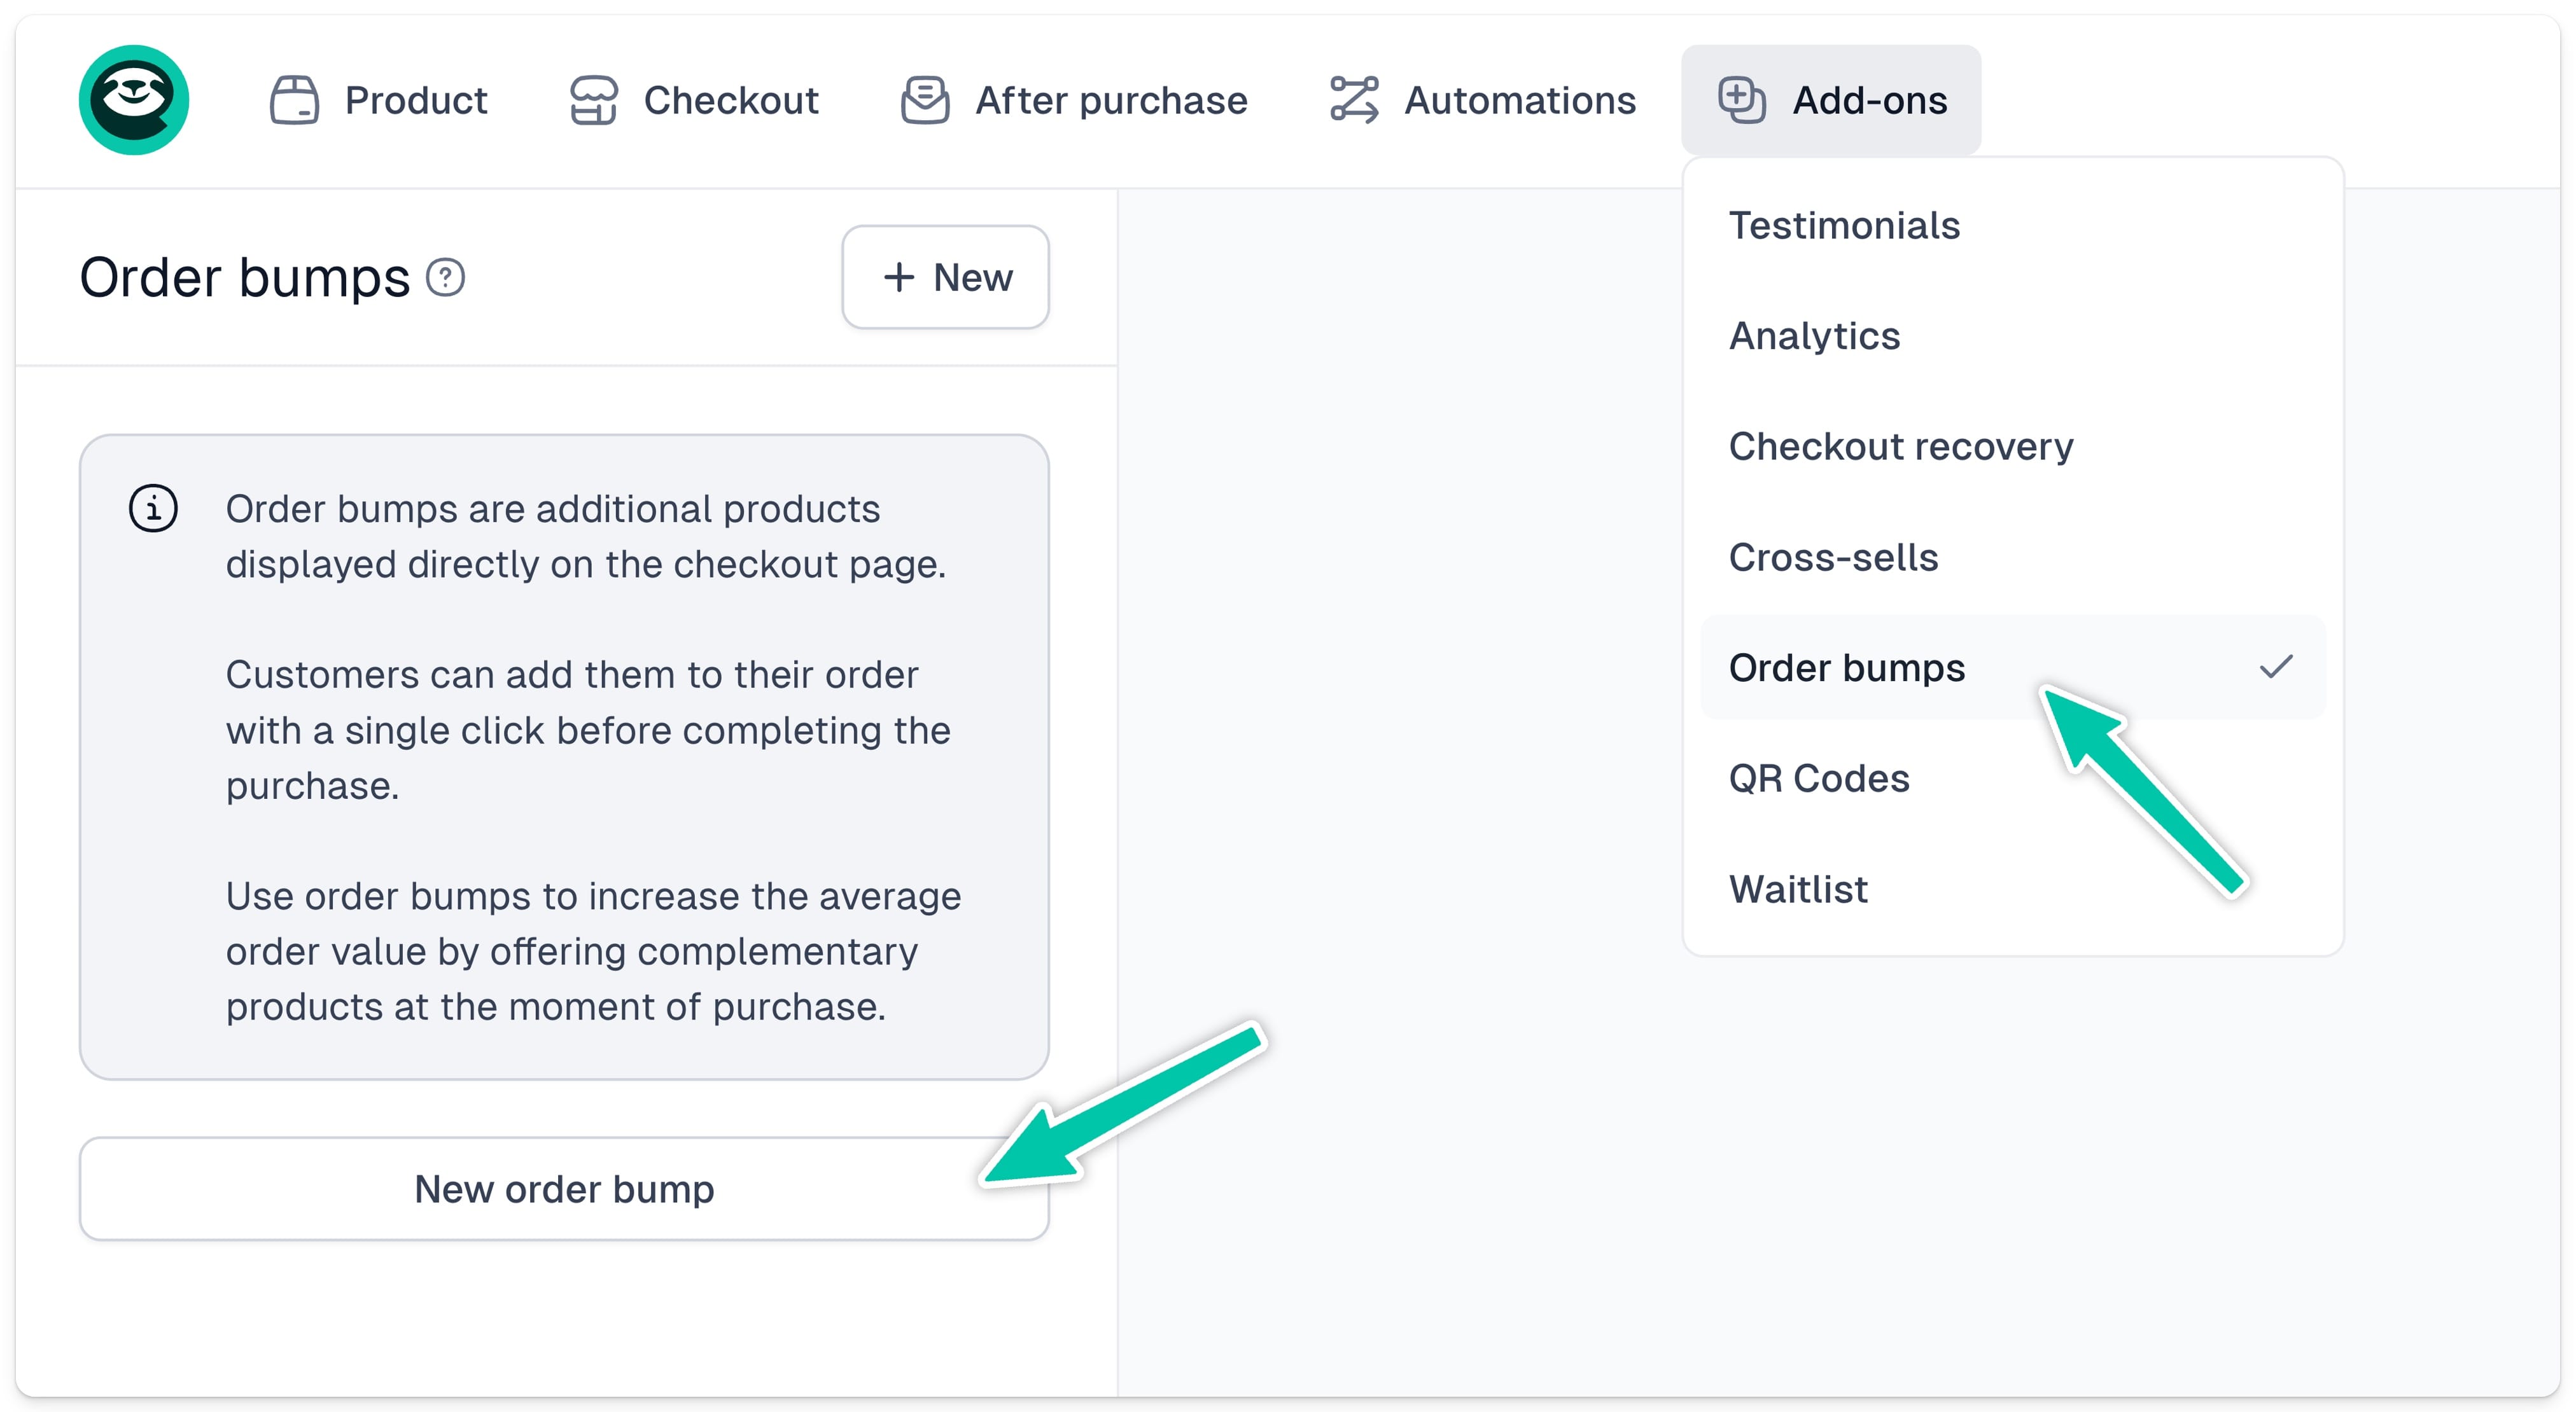The image size is (2576, 1412).
Task: Select the Order bumps menu entry
Action: tap(1847, 668)
